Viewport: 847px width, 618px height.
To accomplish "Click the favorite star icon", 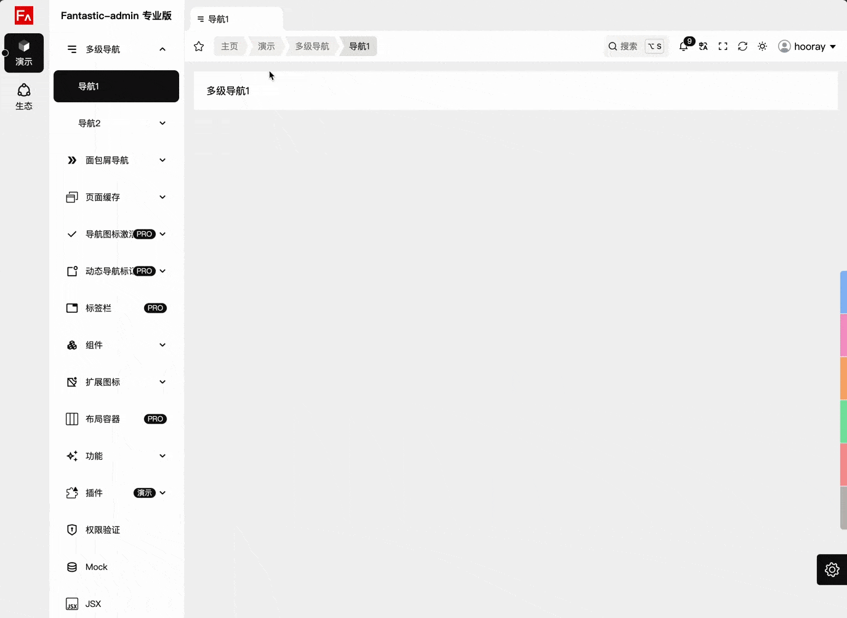I will [x=199, y=46].
